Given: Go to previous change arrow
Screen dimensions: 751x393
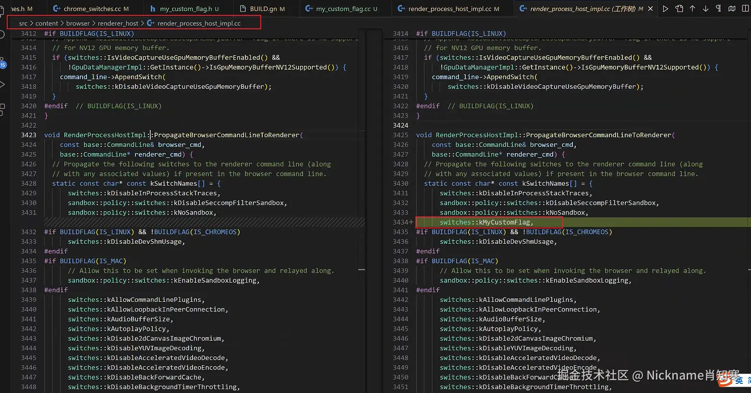Looking at the screenshot, I should [x=692, y=9].
